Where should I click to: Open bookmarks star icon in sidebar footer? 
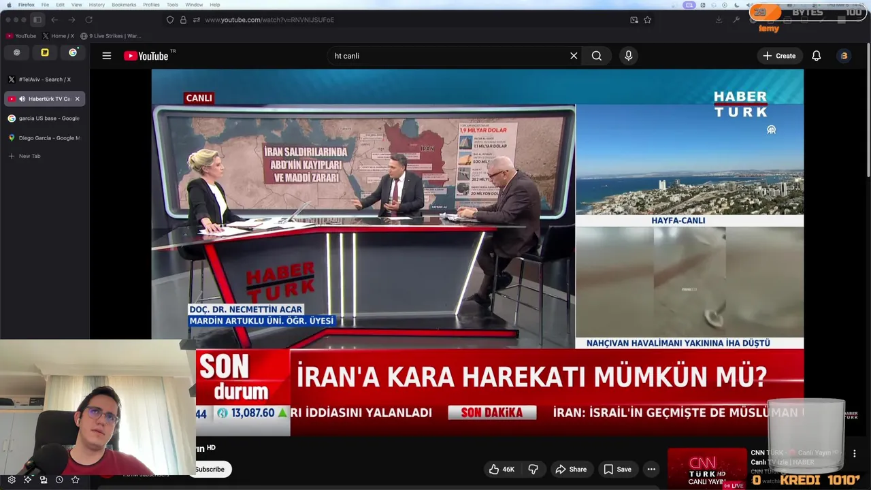(76, 480)
